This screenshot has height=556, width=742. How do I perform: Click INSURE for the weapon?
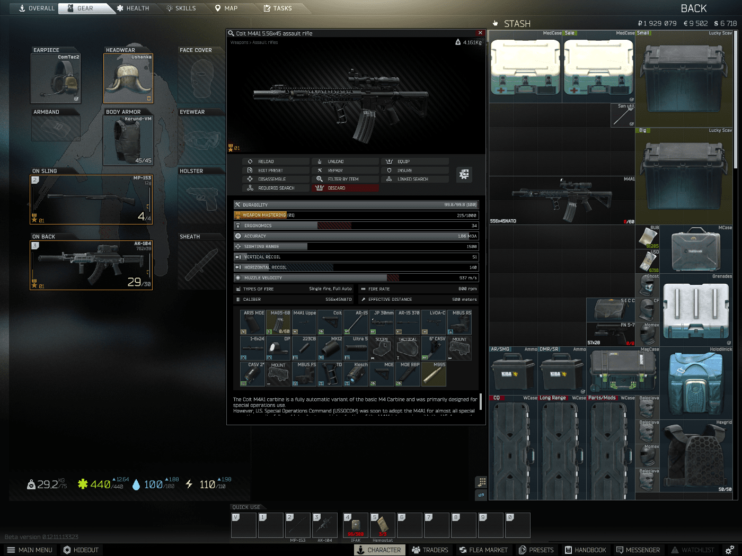tap(415, 171)
